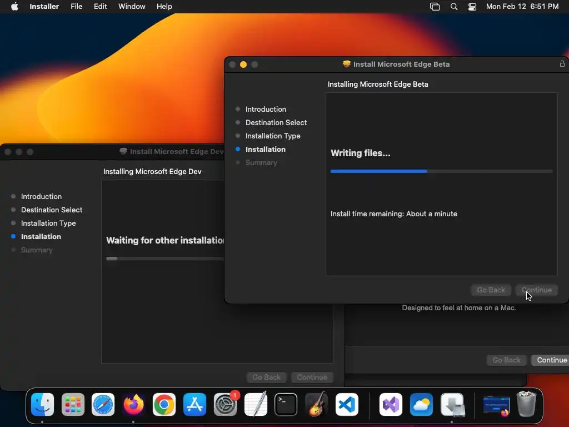Click the package icon in Edge Beta title bar
The image size is (569, 427).
point(347,64)
